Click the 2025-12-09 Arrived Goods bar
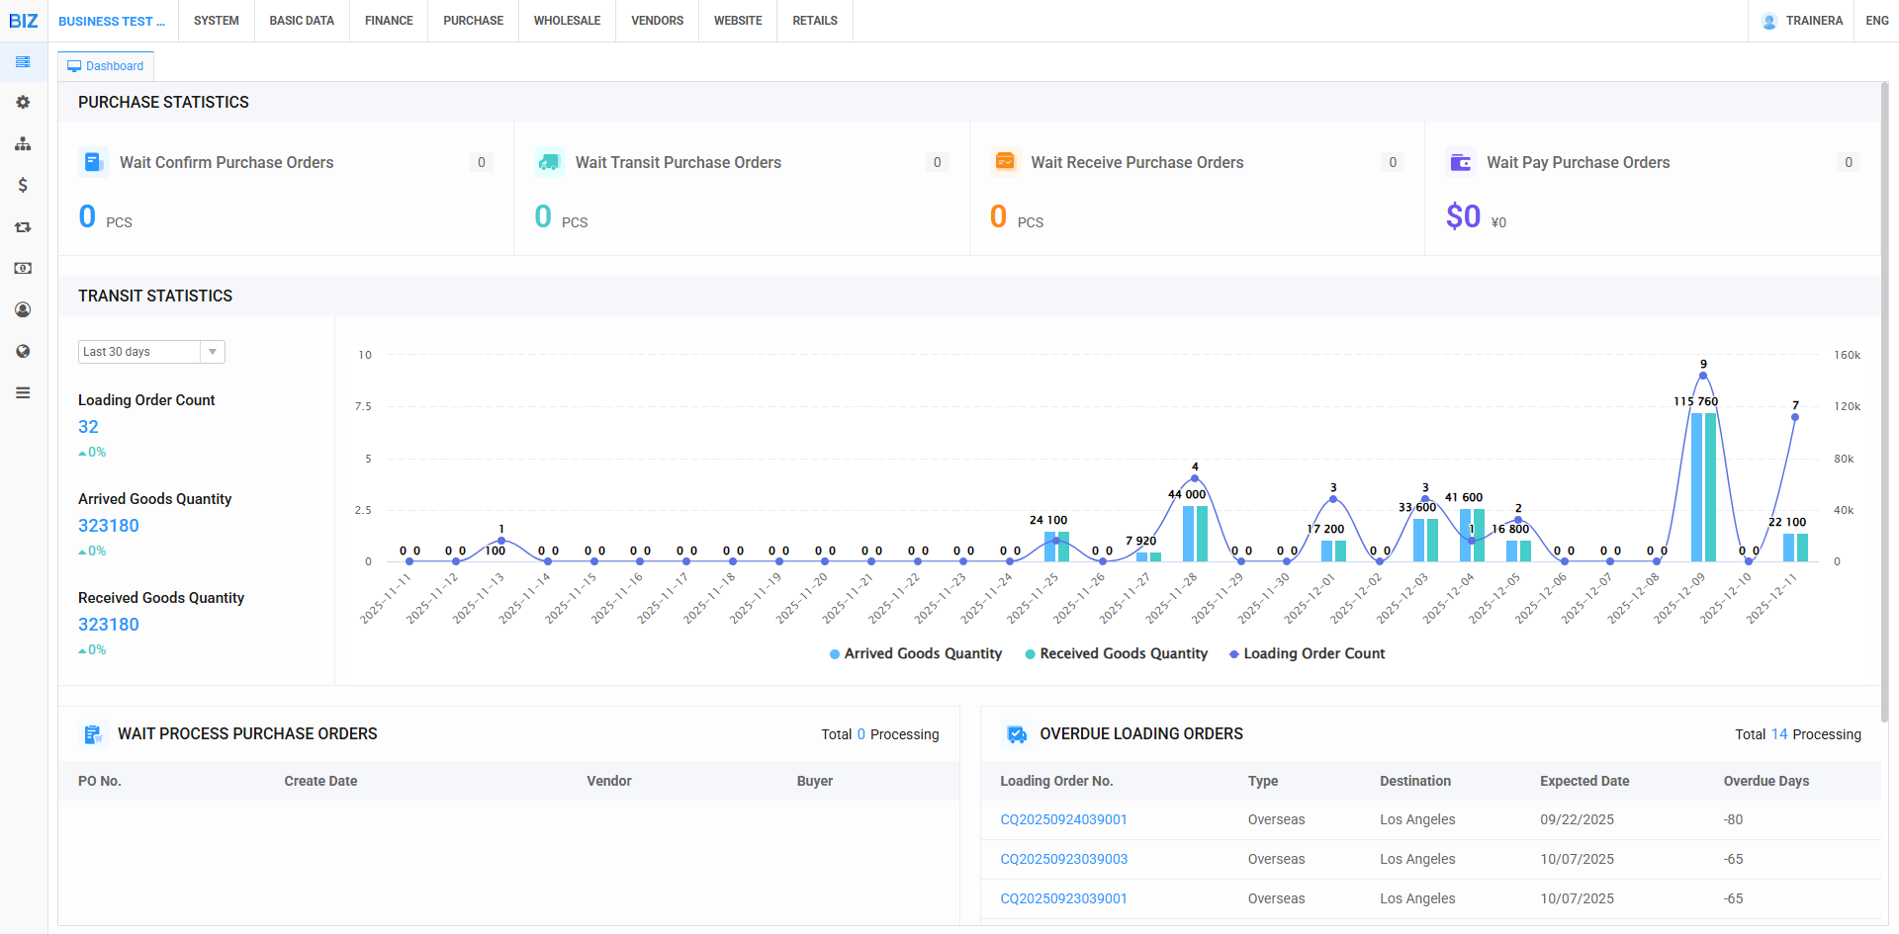 pos(1696,487)
